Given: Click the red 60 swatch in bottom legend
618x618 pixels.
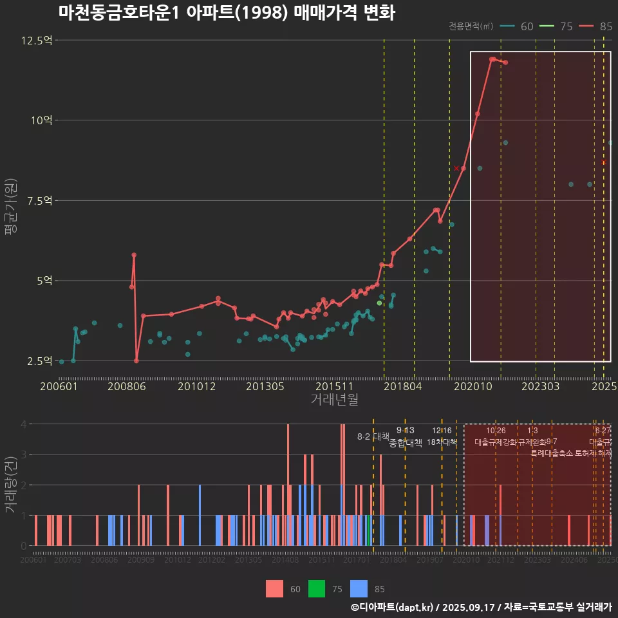Looking at the screenshot, I should coord(275,588).
